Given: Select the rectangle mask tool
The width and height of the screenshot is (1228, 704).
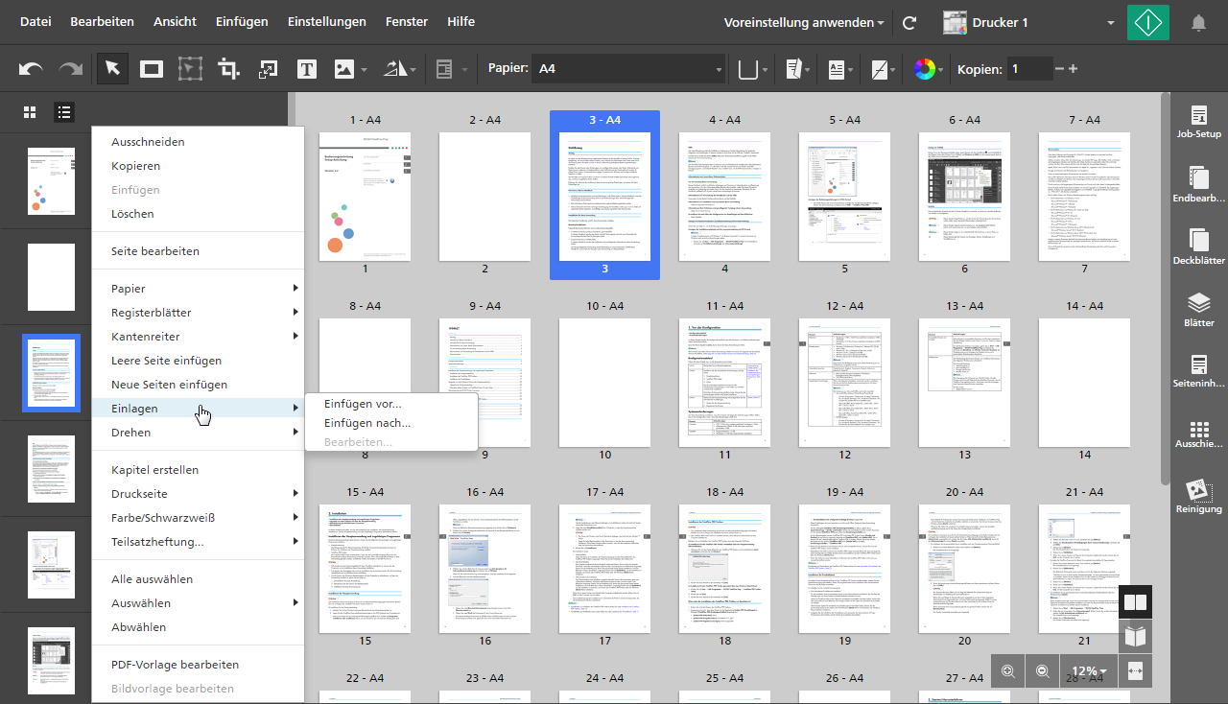Looking at the screenshot, I should click(152, 69).
